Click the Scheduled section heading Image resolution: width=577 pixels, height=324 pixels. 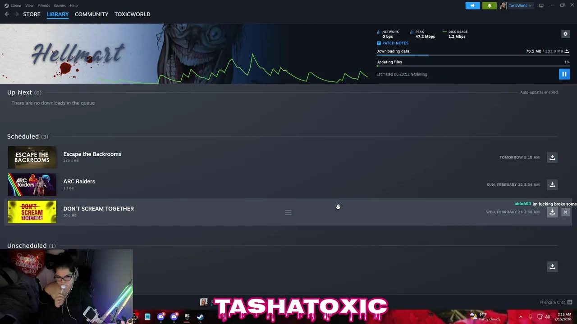click(x=23, y=136)
